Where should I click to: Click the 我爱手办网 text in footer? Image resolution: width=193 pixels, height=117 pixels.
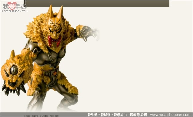tap(138, 115)
